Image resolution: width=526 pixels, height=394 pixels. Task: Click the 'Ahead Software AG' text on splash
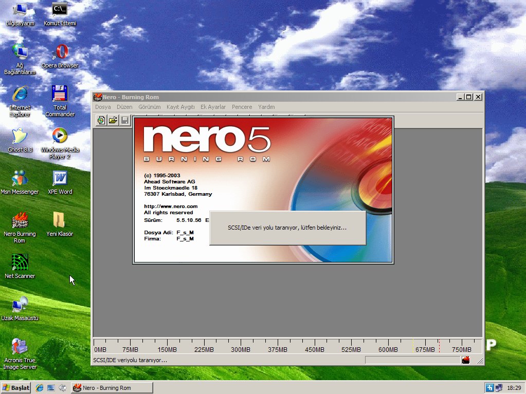169,181
